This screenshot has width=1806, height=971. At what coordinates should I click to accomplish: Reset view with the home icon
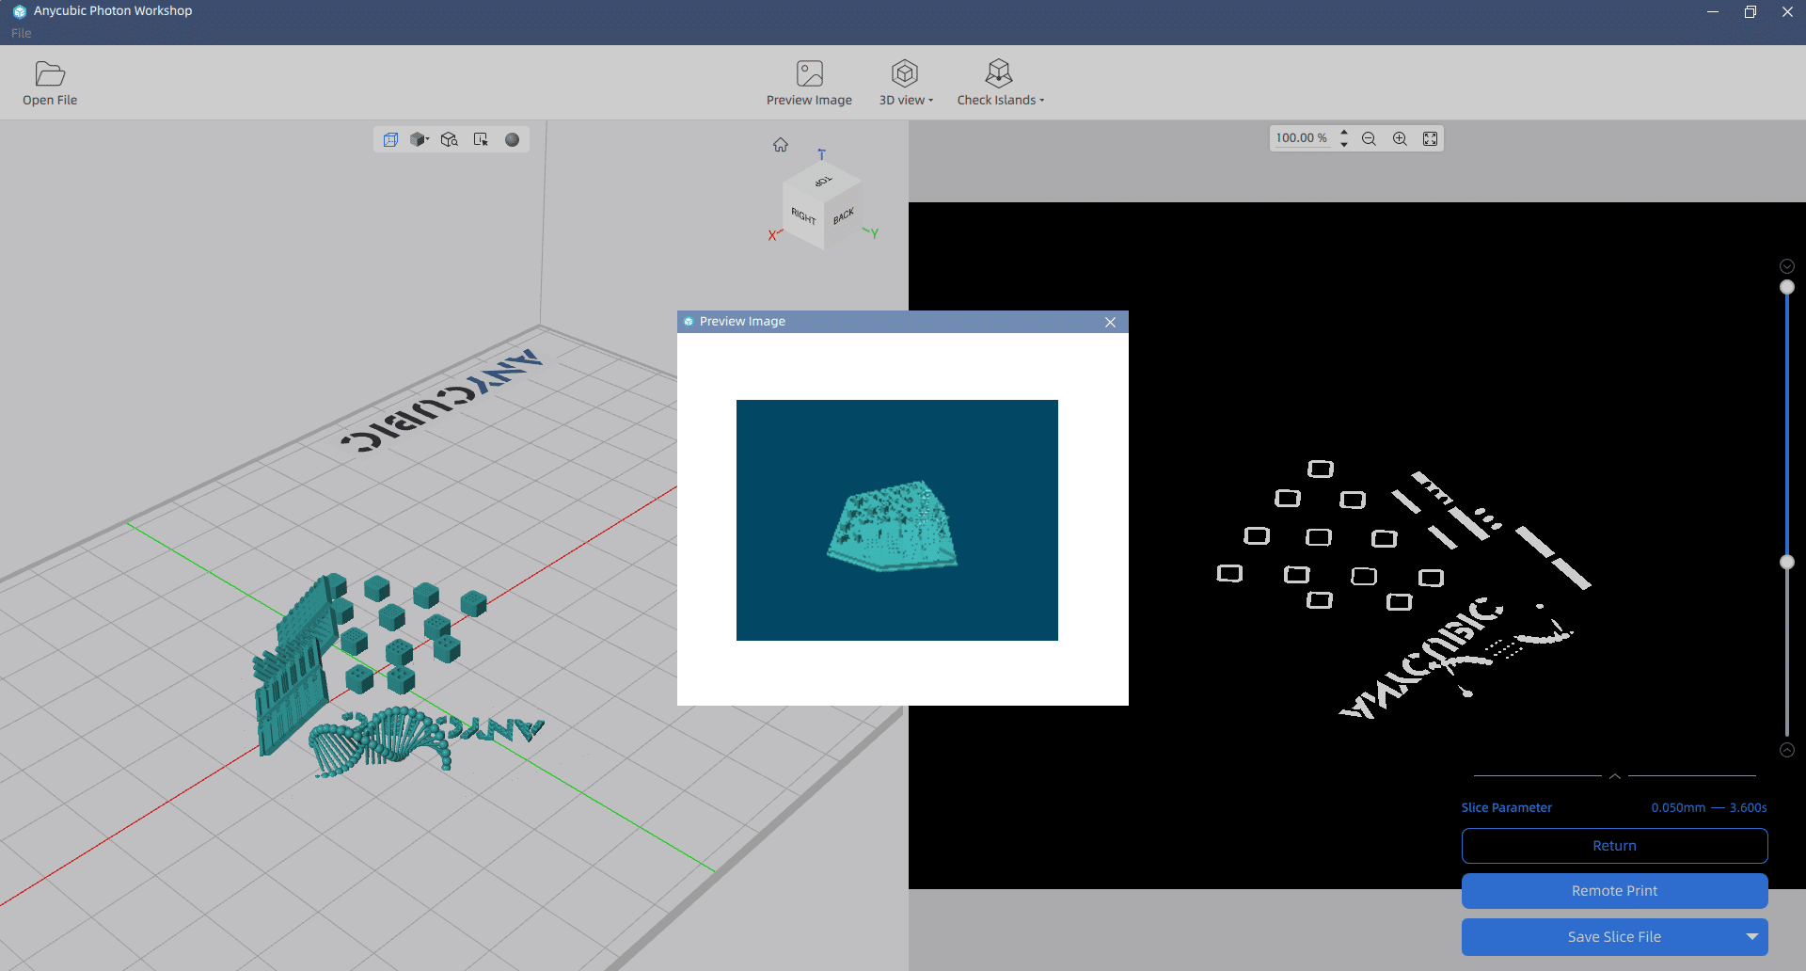coord(781,145)
